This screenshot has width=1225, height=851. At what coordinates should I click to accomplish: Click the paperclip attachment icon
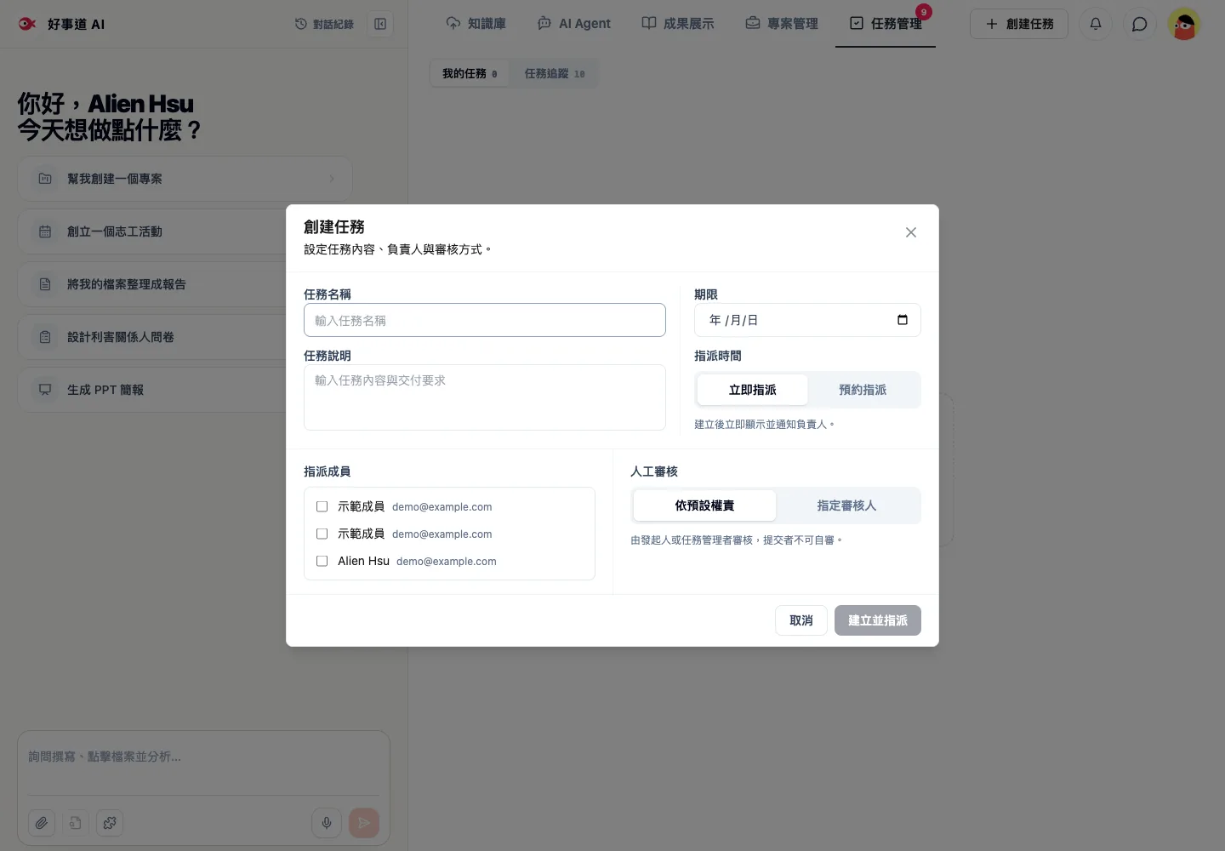(x=42, y=823)
